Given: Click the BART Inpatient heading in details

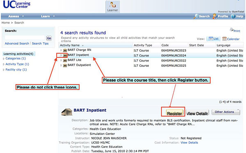Looking at the screenshot, I should (90, 110).
